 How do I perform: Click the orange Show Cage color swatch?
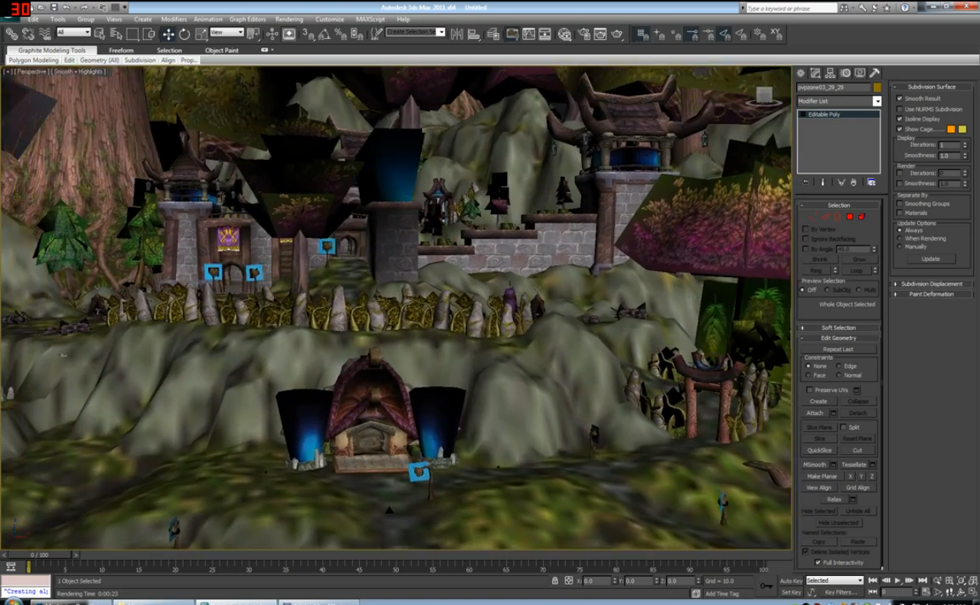[x=951, y=129]
